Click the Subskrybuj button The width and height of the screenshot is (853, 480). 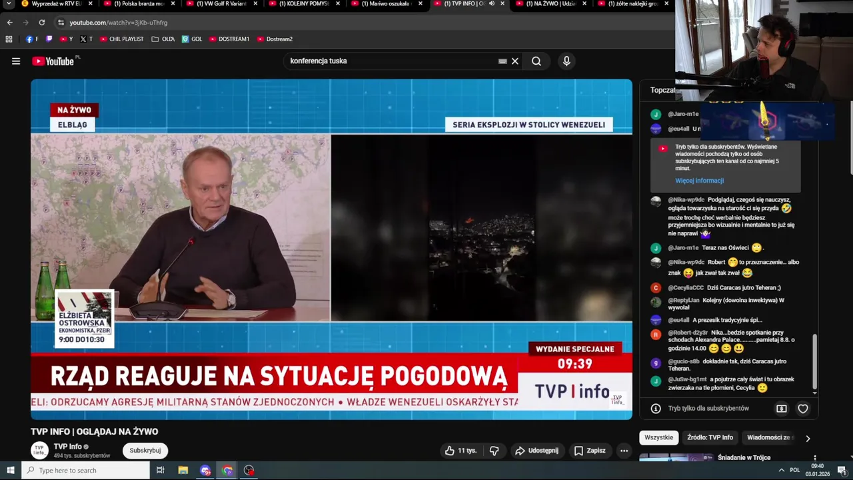(145, 451)
